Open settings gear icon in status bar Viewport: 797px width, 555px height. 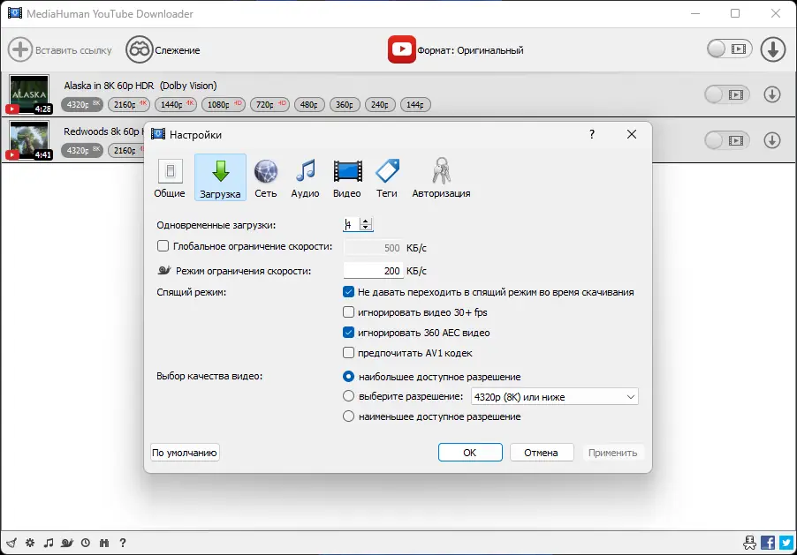tap(30, 543)
